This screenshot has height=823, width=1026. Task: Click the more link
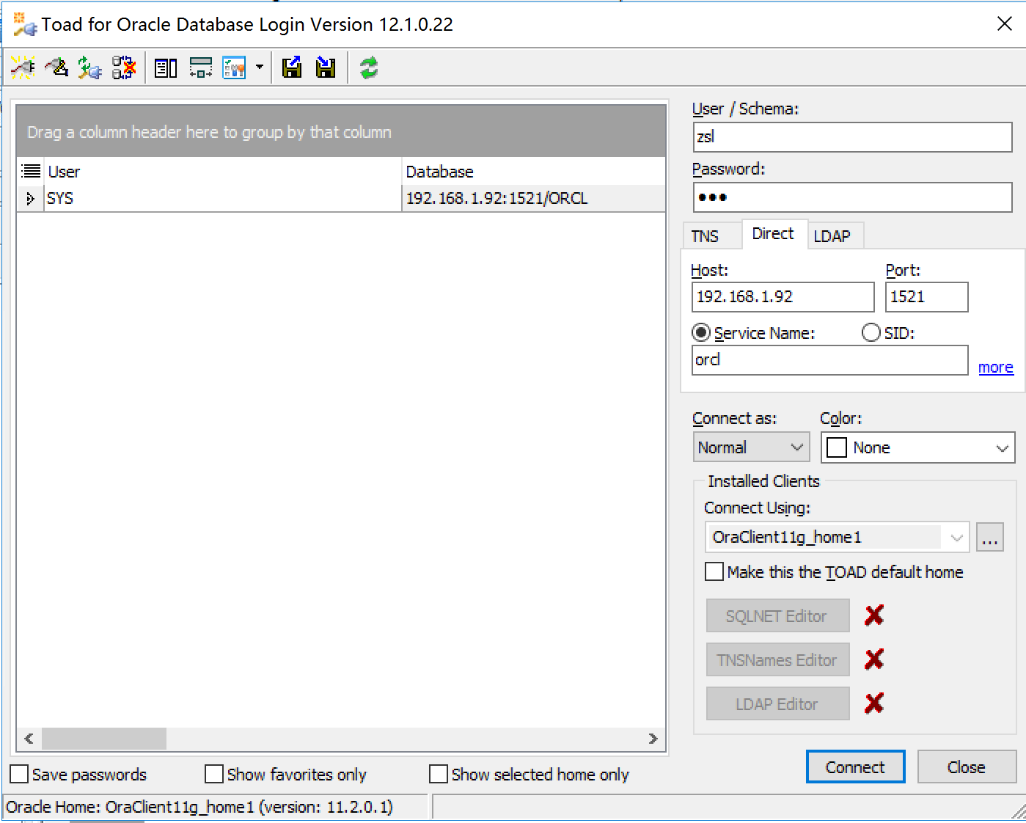(x=995, y=367)
